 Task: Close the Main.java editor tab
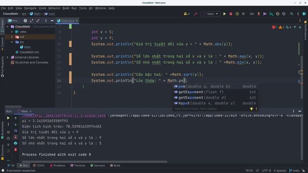(77, 21)
